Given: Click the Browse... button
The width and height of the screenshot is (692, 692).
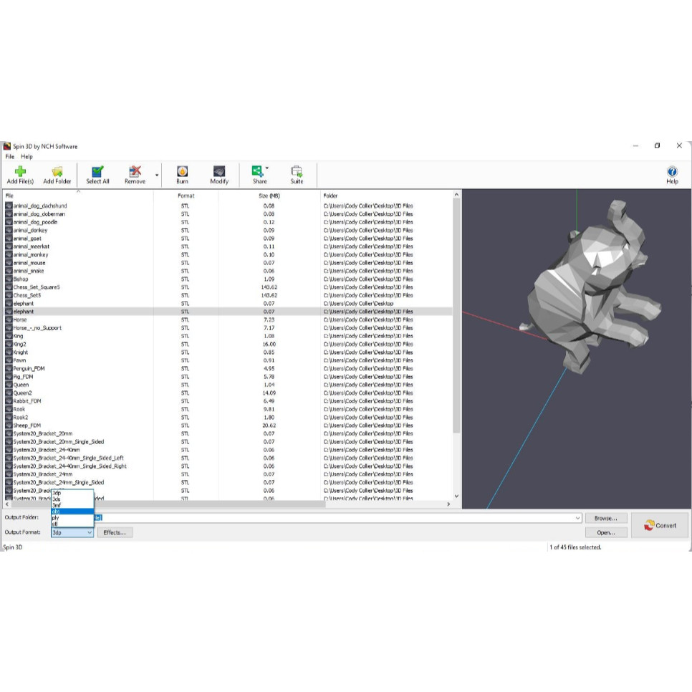Looking at the screenshot, I should (x=606, y=518).
